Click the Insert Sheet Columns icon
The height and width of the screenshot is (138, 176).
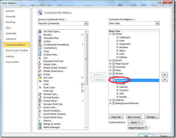pyautogui.click(x=40, y=114)
